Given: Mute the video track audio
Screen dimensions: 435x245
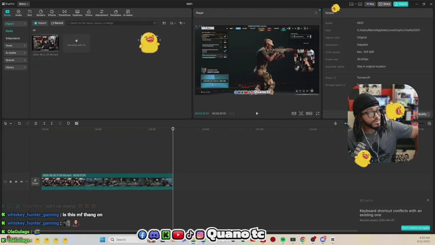Looking at the screenshot, I should point(21,182).
